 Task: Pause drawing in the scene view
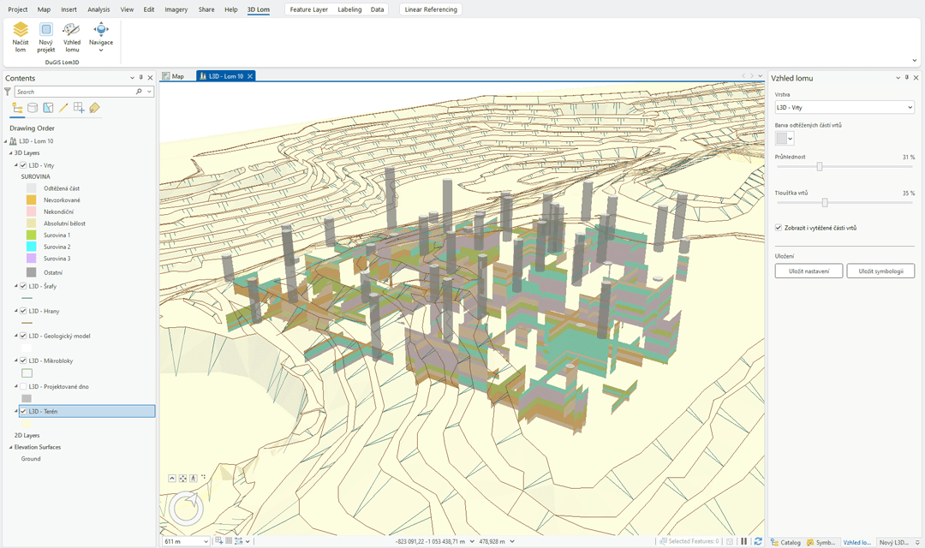[x=744, y=541]
